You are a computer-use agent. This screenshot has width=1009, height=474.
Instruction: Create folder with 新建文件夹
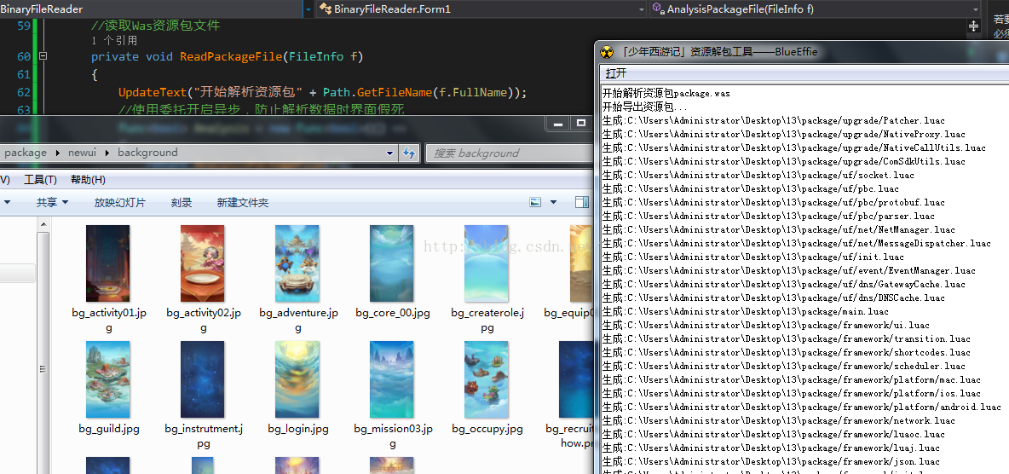pos(243,202)
